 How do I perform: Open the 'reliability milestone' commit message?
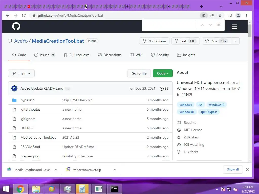(77, 156)
